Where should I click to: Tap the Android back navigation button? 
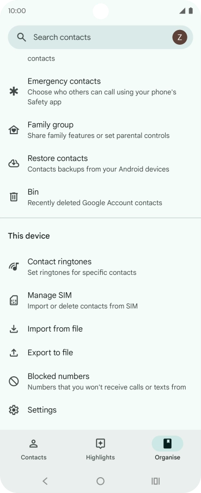[x=45, y=481]
